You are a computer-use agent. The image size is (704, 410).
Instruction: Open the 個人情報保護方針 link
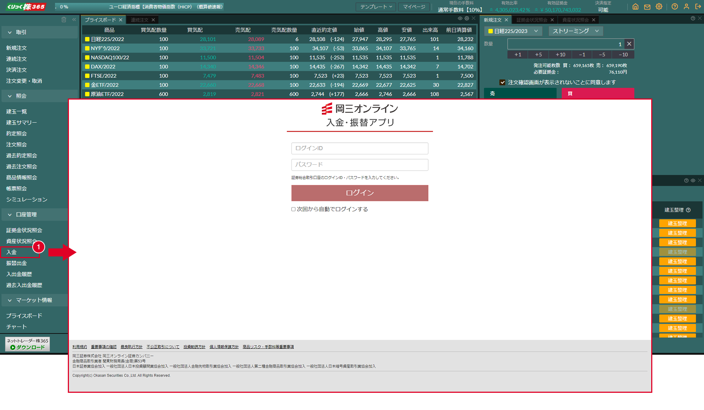coord(224,347)
